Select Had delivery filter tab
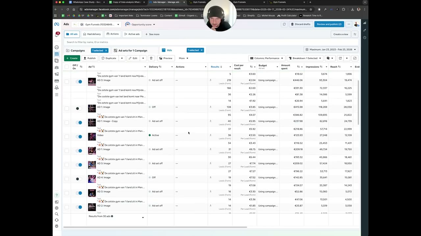This screenshot has height=236, width=421. [x=92, y=34]
